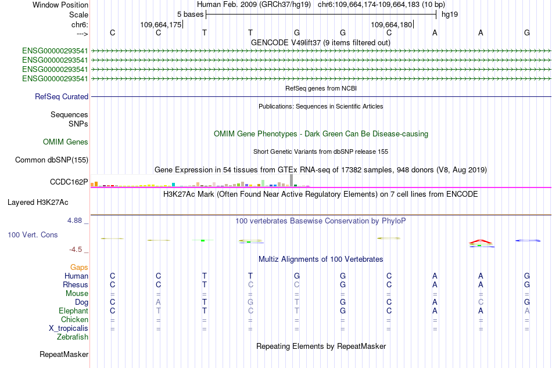Click the CCDC162P gene expression label
The image size is (552, 368).
tap(69, 182)
